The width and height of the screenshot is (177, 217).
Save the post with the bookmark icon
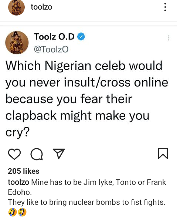coord(163,153)
